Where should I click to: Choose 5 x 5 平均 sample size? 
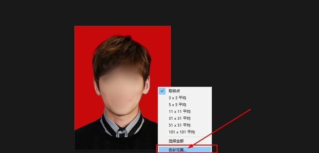pos(185,105)
